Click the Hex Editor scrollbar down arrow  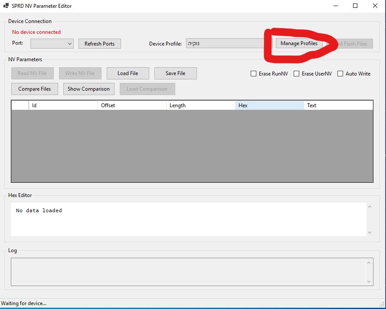370,233
